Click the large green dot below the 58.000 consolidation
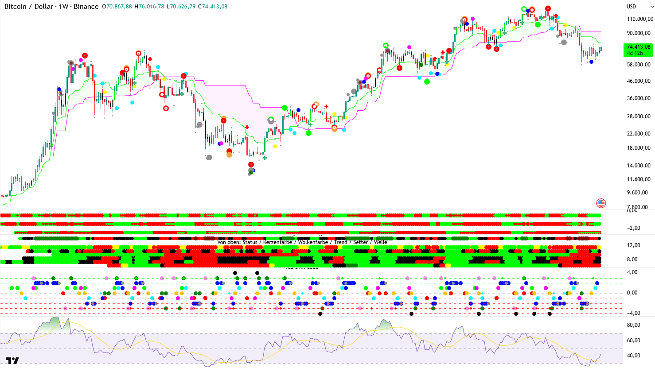Screen dimensions: 655x368 click(427, 81)
